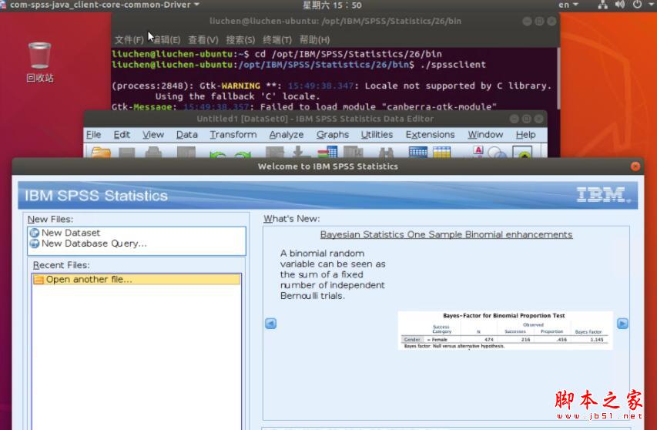The height and width of the screenshot is (430, 657).
Task: Open the Utilities menu in SPSS
Action: [377, 135]
